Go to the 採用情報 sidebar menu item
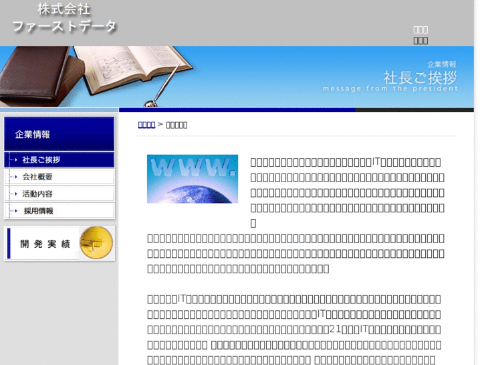 (59, 211)
